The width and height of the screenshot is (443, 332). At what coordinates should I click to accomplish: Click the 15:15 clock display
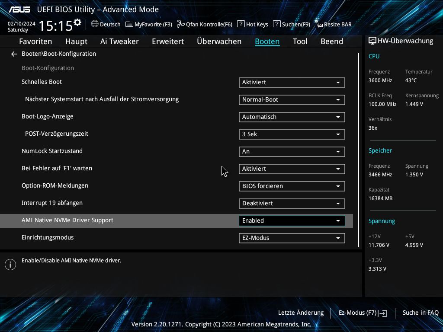(56, 26)
